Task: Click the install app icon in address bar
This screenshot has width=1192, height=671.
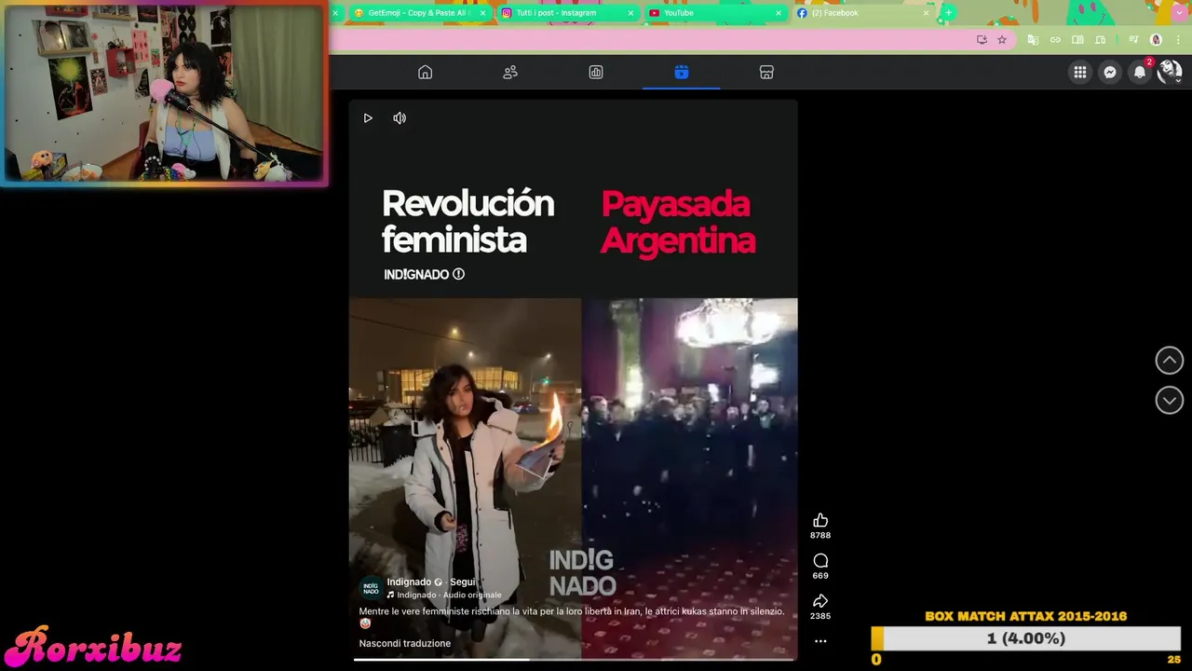Action: coord(982,40)
